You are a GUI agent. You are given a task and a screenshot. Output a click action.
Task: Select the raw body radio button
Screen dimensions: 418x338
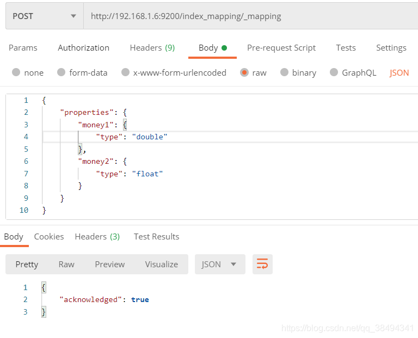click(244, 72)
